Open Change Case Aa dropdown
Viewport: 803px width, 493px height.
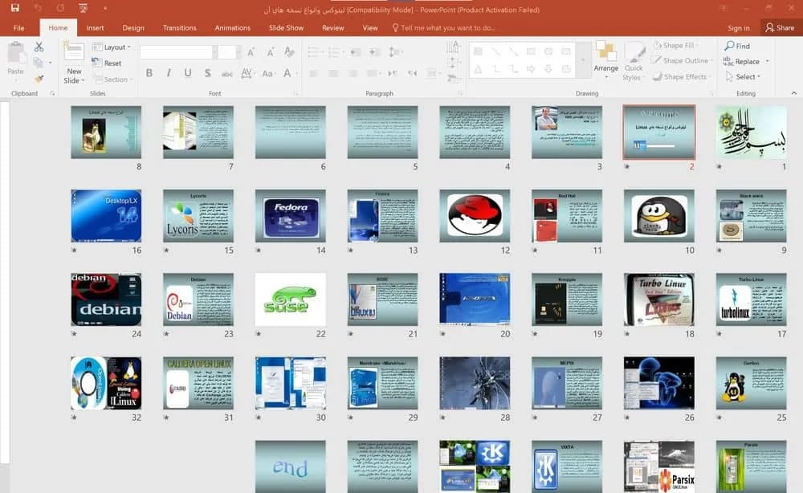pos(268,73)
